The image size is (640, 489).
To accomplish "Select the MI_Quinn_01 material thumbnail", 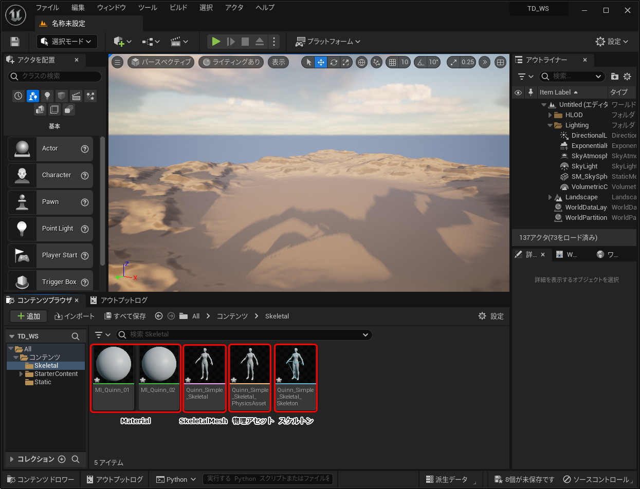I will point(113,364).
